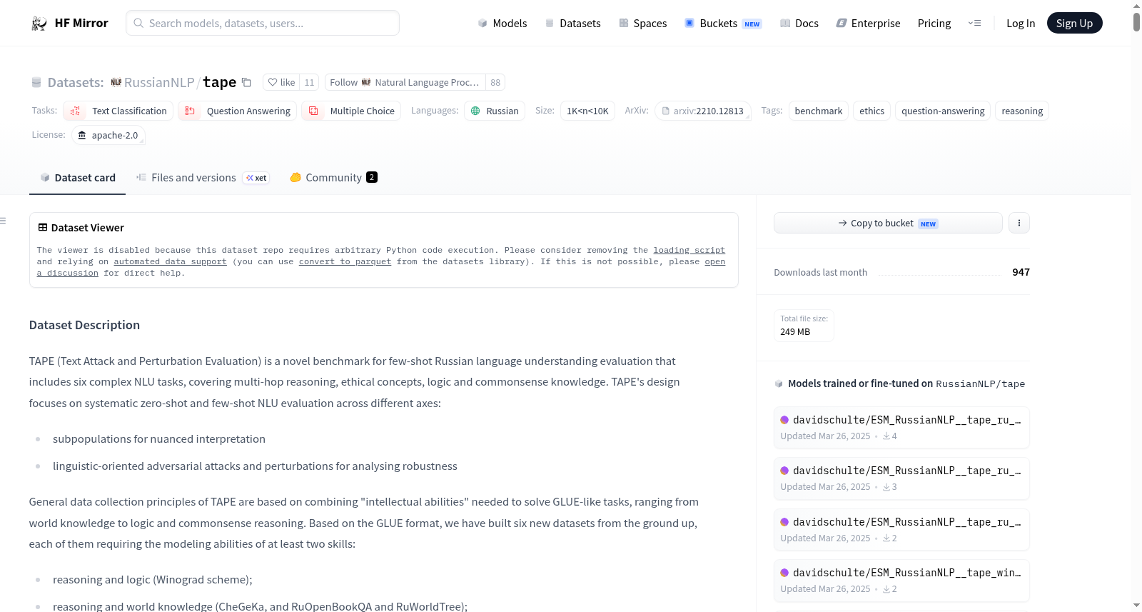
Task: Follow the loading script link
Action: (689, 251)
